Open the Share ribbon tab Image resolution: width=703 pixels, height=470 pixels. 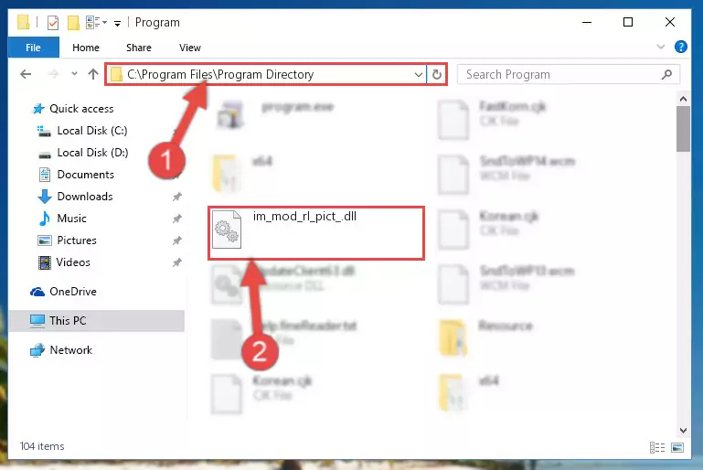[139, 48]
